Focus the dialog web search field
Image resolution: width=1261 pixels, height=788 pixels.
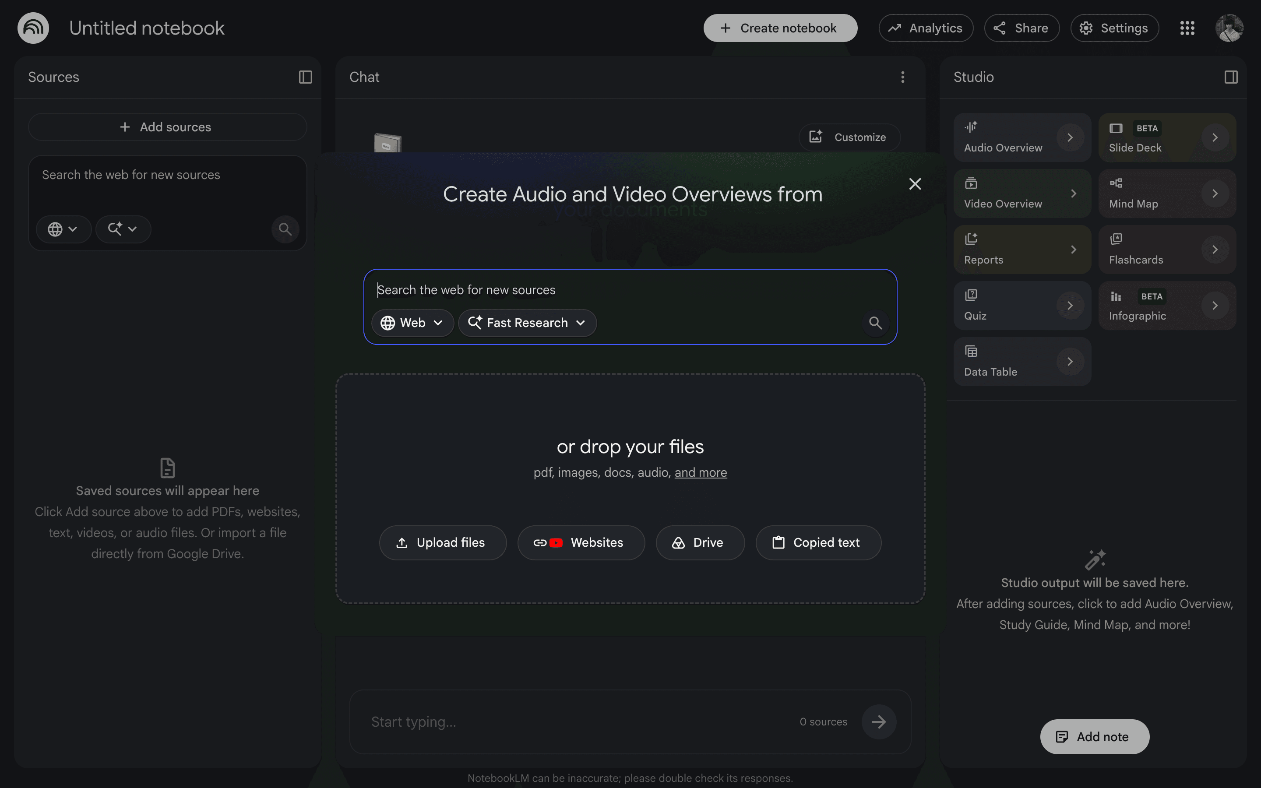pyautogui.click(x=630, y=290)
